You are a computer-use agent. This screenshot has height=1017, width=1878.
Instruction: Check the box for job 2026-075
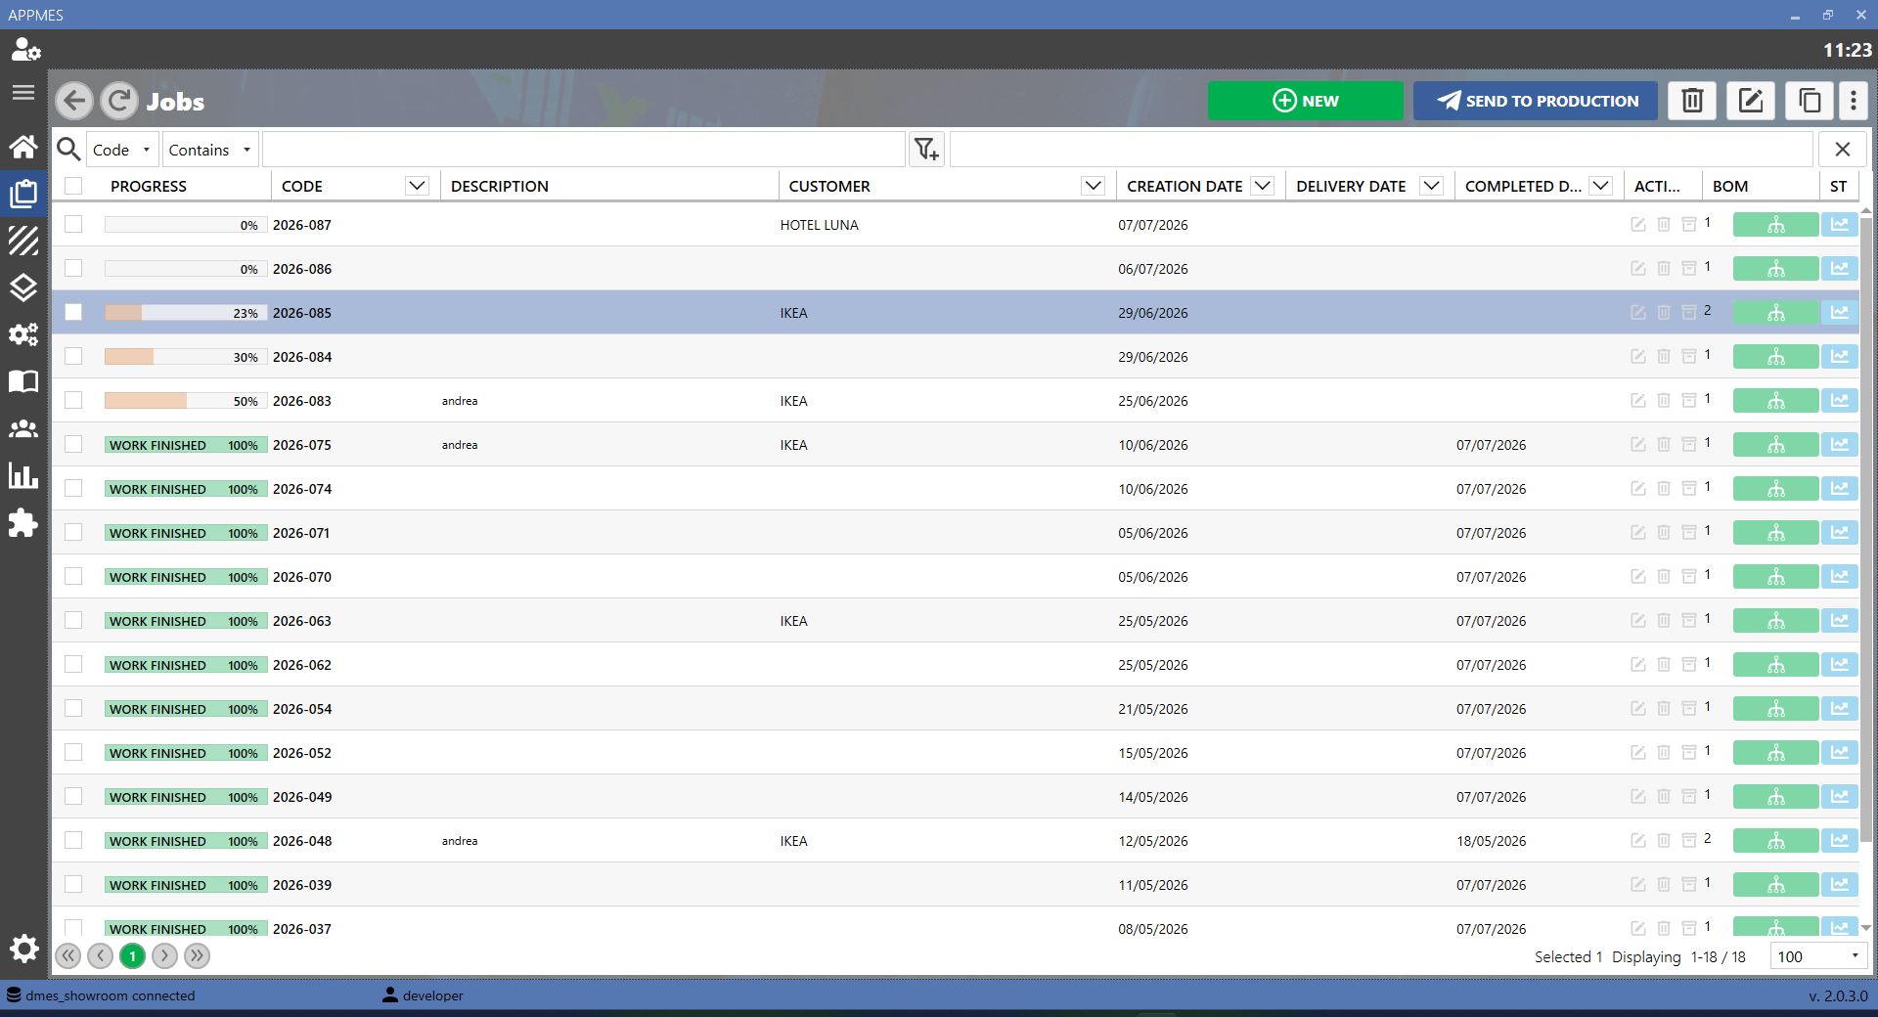coord(73,444)
